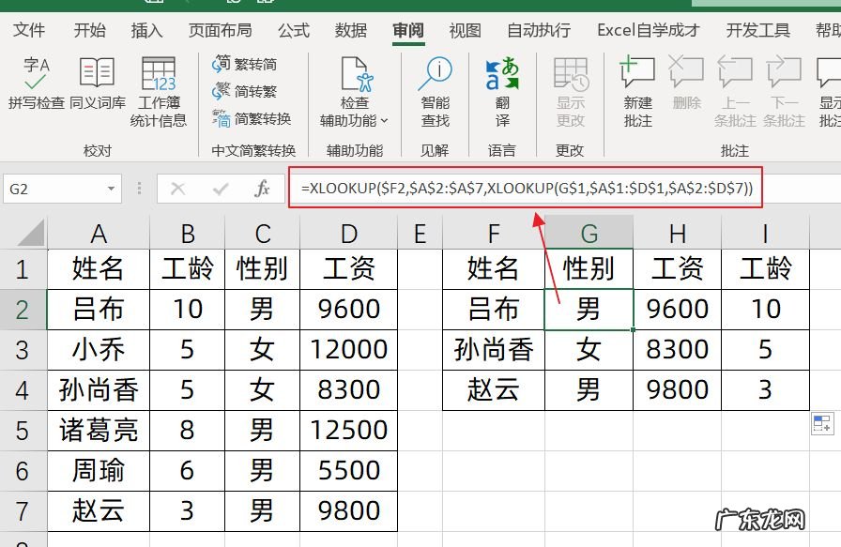Open the auto fill options button

pyautogui.click(x=821, y=424)
